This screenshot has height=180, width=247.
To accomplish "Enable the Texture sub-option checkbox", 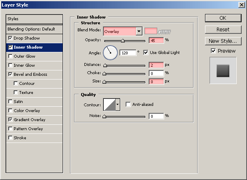I will pyautogui.click(x=16, y=93).
